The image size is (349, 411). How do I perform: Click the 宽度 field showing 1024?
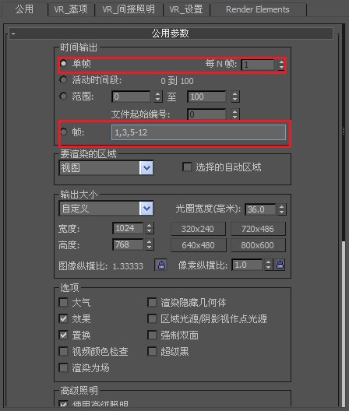pyautogui.click(x=128, y=228)
